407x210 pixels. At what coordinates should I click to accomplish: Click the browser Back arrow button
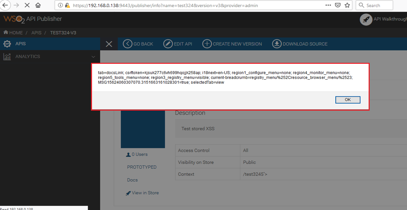5,5
